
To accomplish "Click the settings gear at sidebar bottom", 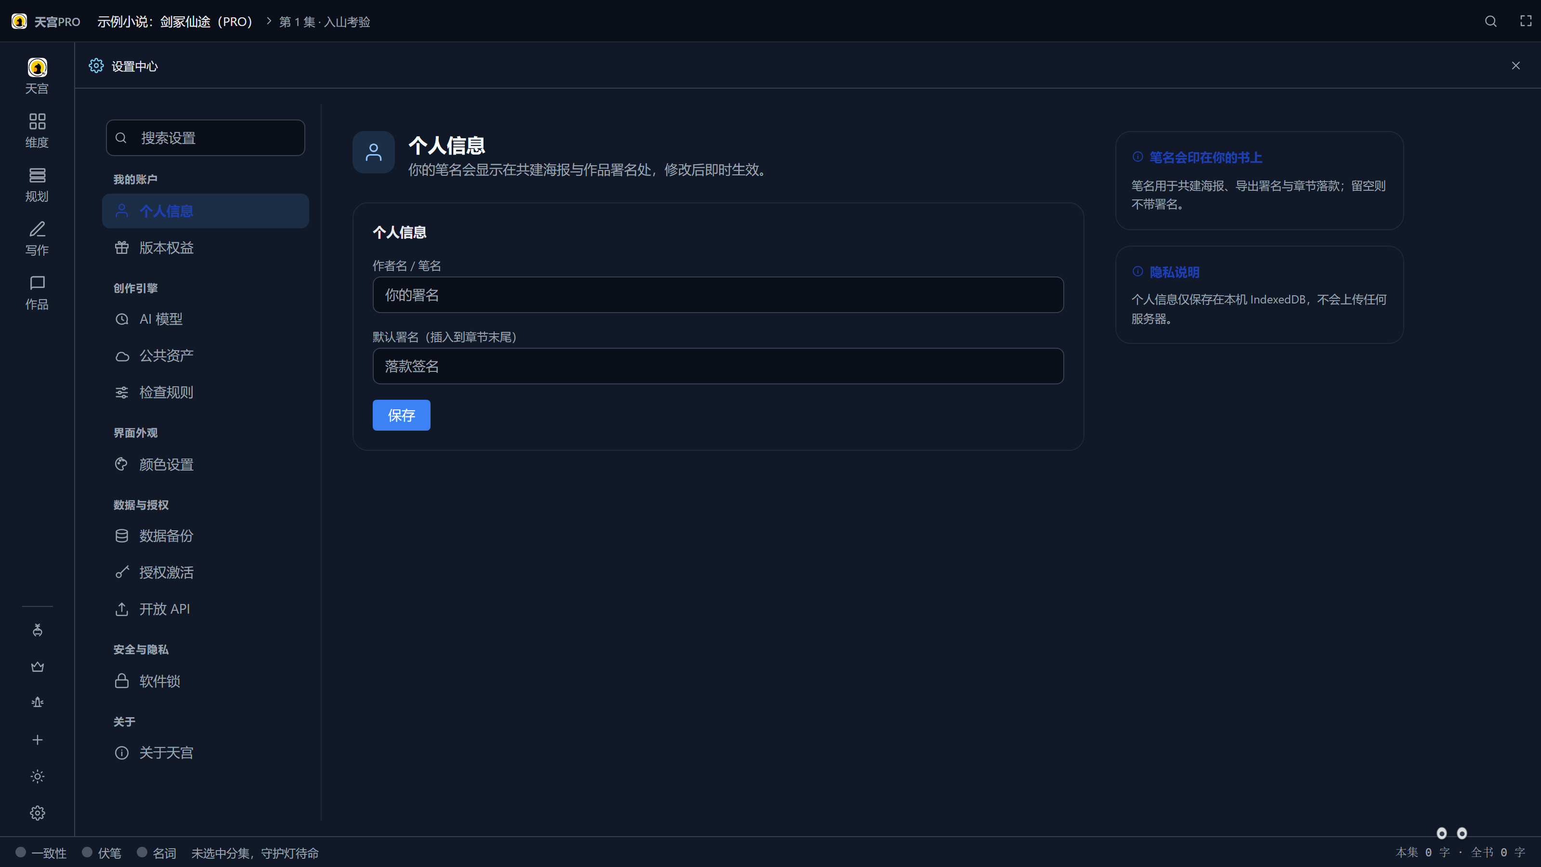I will [x=37, y=813].
